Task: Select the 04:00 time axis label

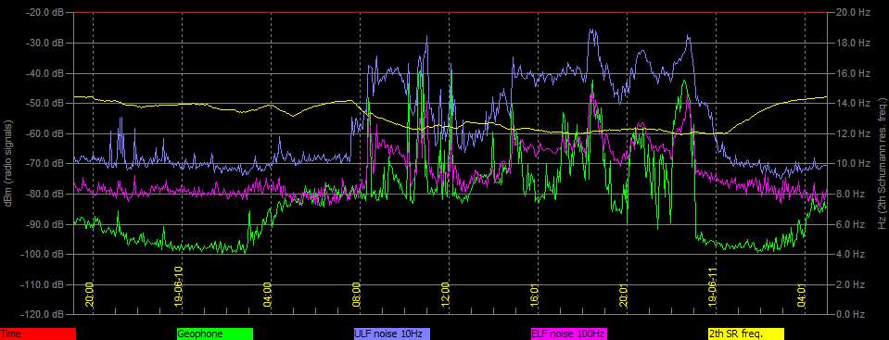Action: (268, 294)
